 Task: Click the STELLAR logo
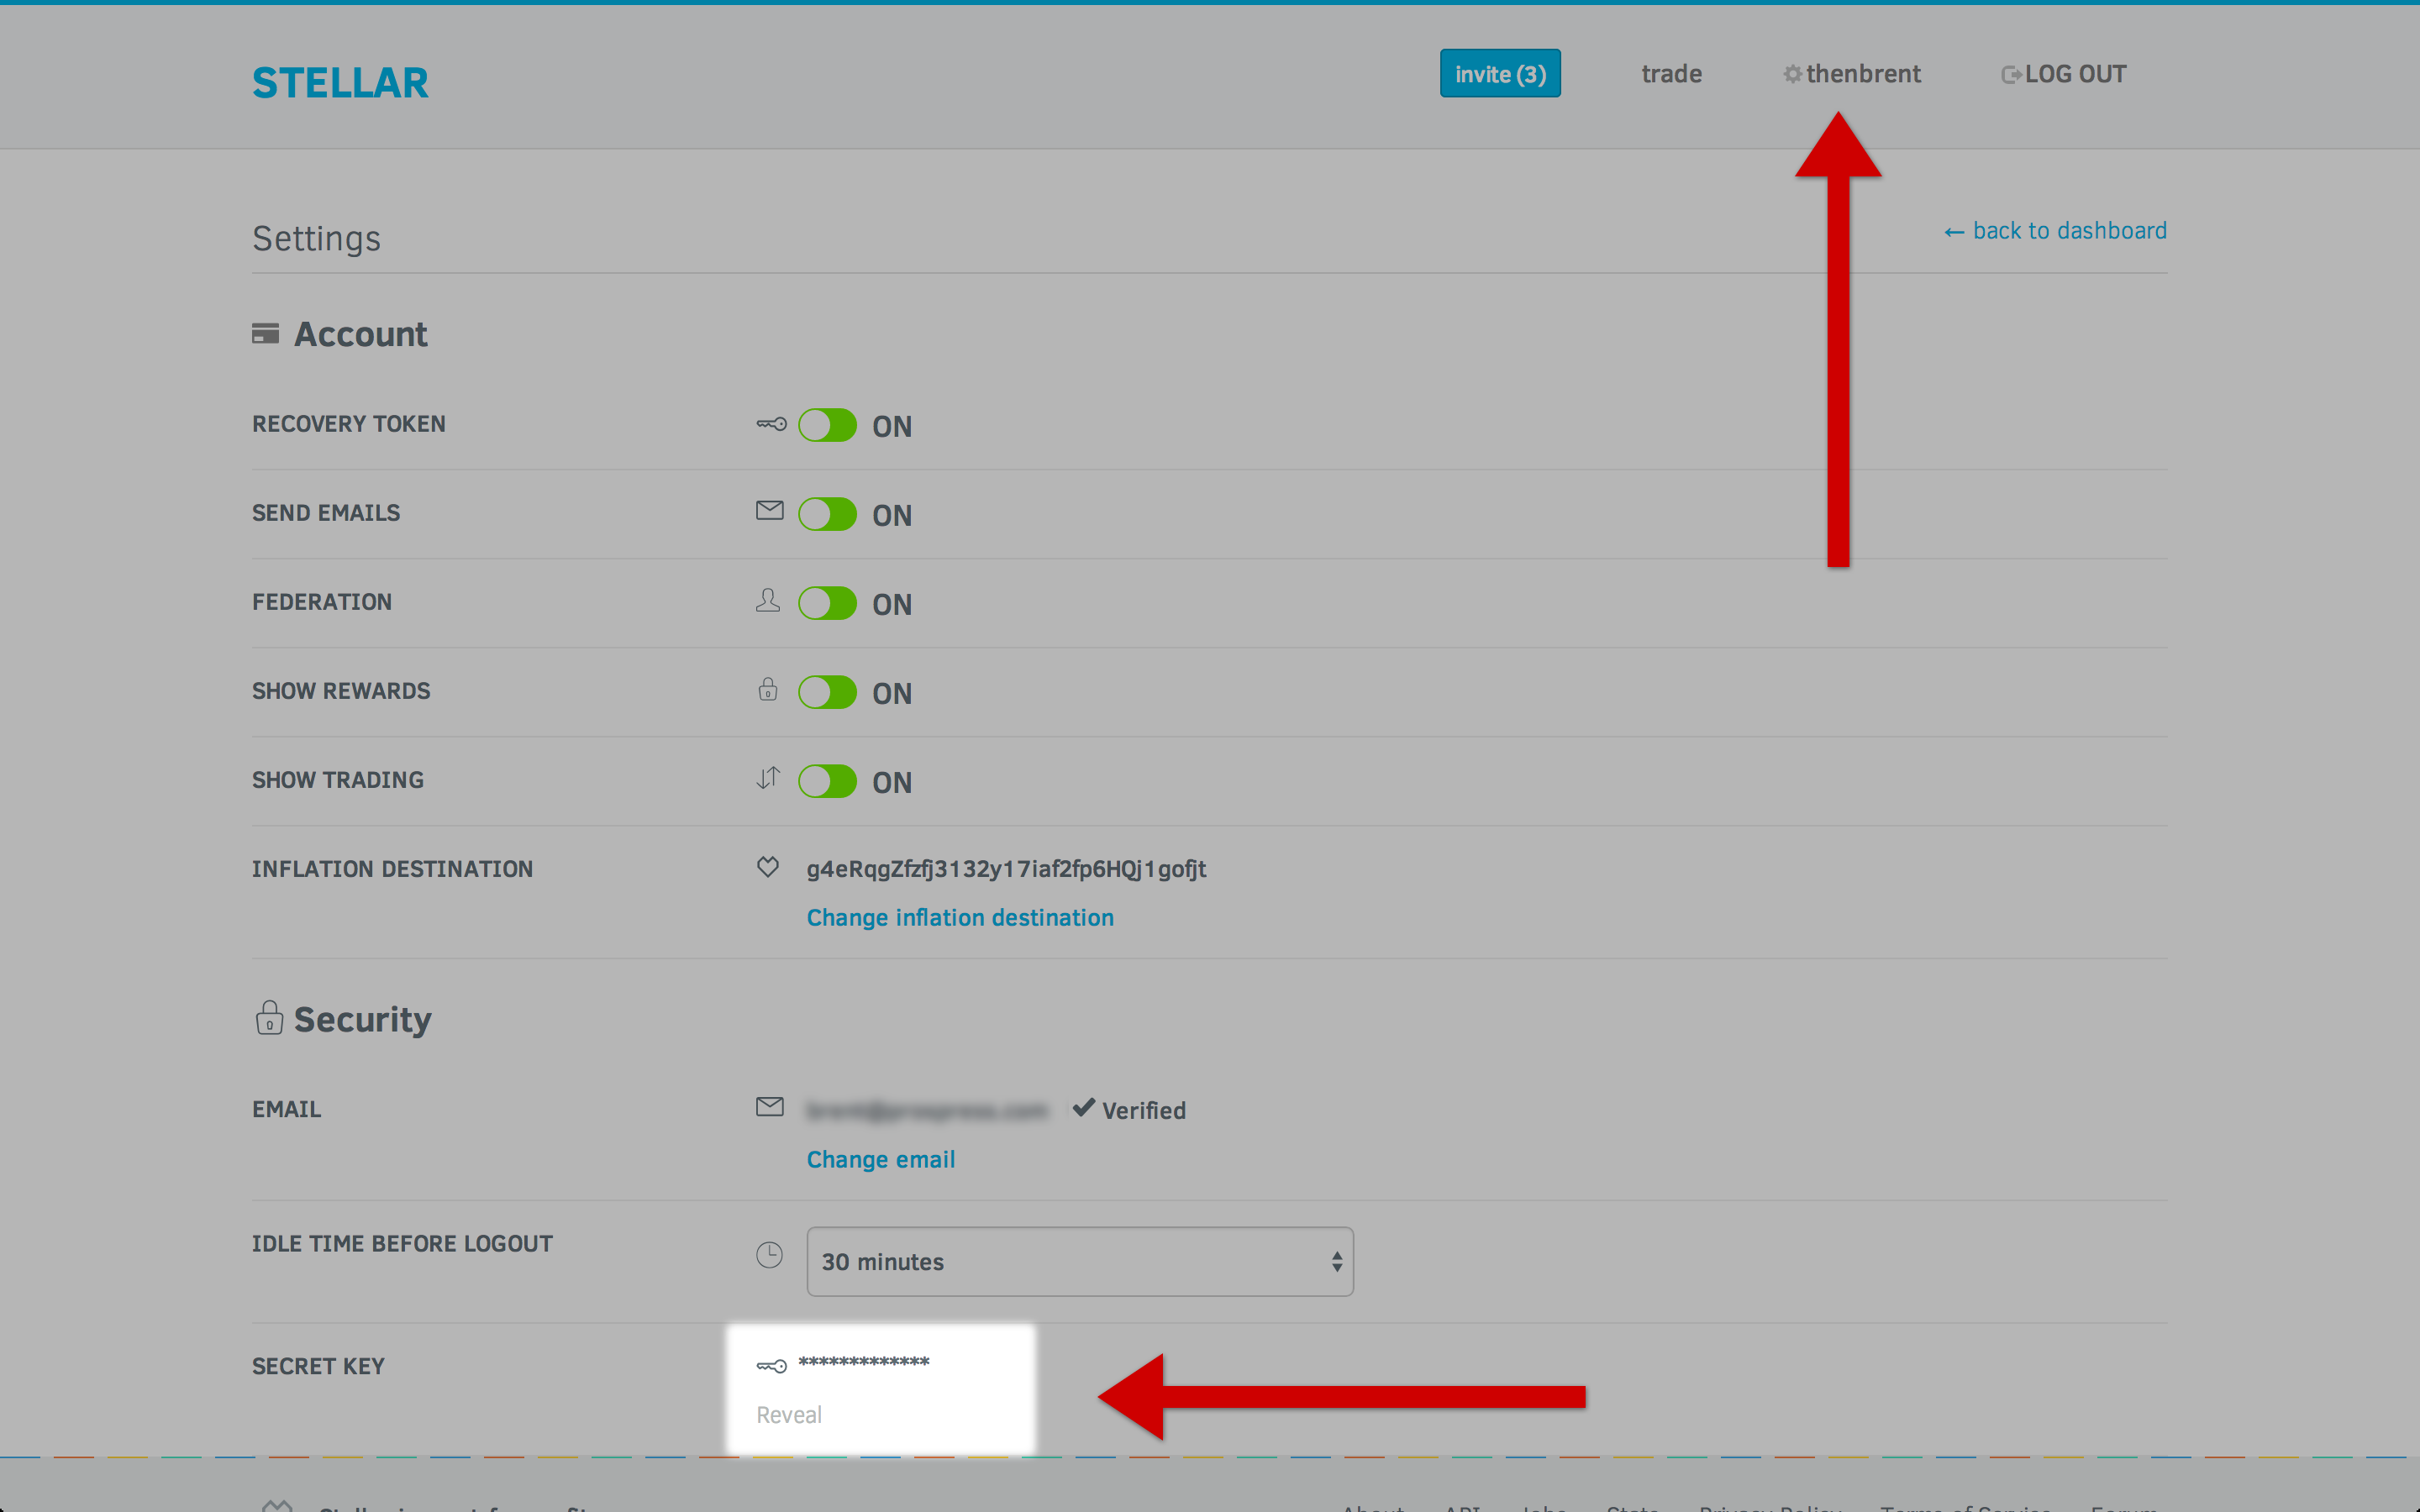[x=340, y=82]
